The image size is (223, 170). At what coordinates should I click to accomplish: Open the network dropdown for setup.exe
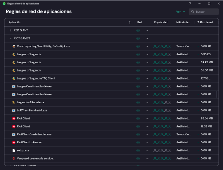[147, 151]
